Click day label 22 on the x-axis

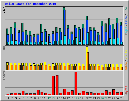pos(87,98)
